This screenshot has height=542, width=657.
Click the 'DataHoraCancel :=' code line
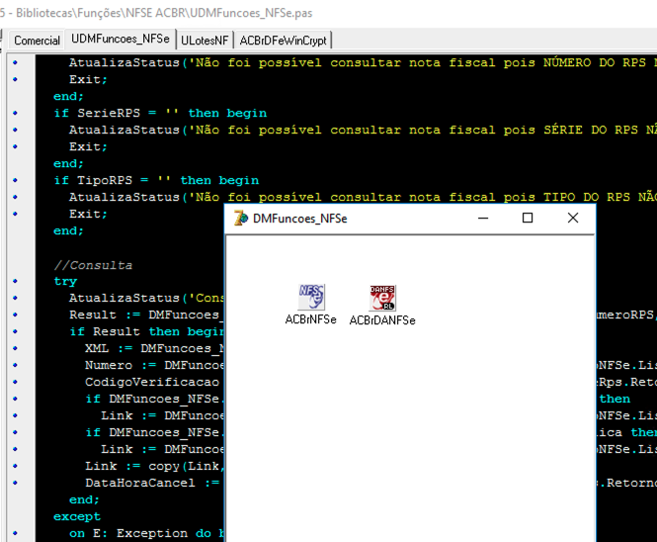(152, 483)
